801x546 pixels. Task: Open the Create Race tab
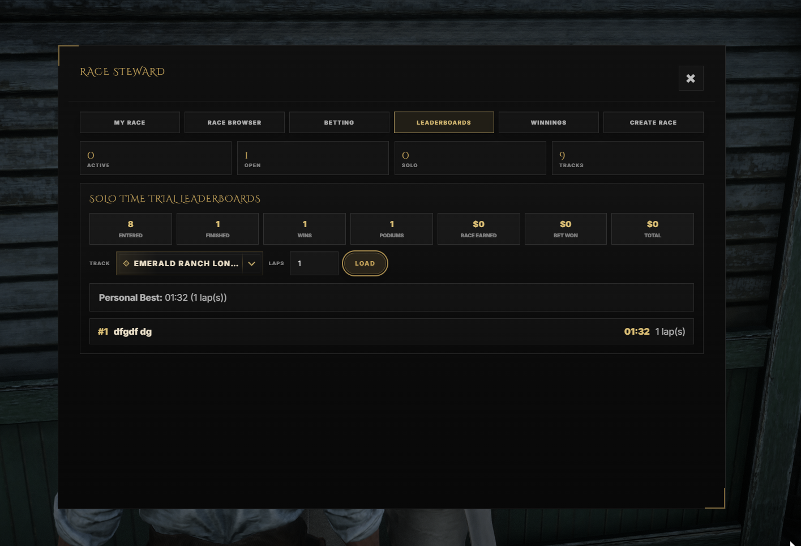point(653,122)
